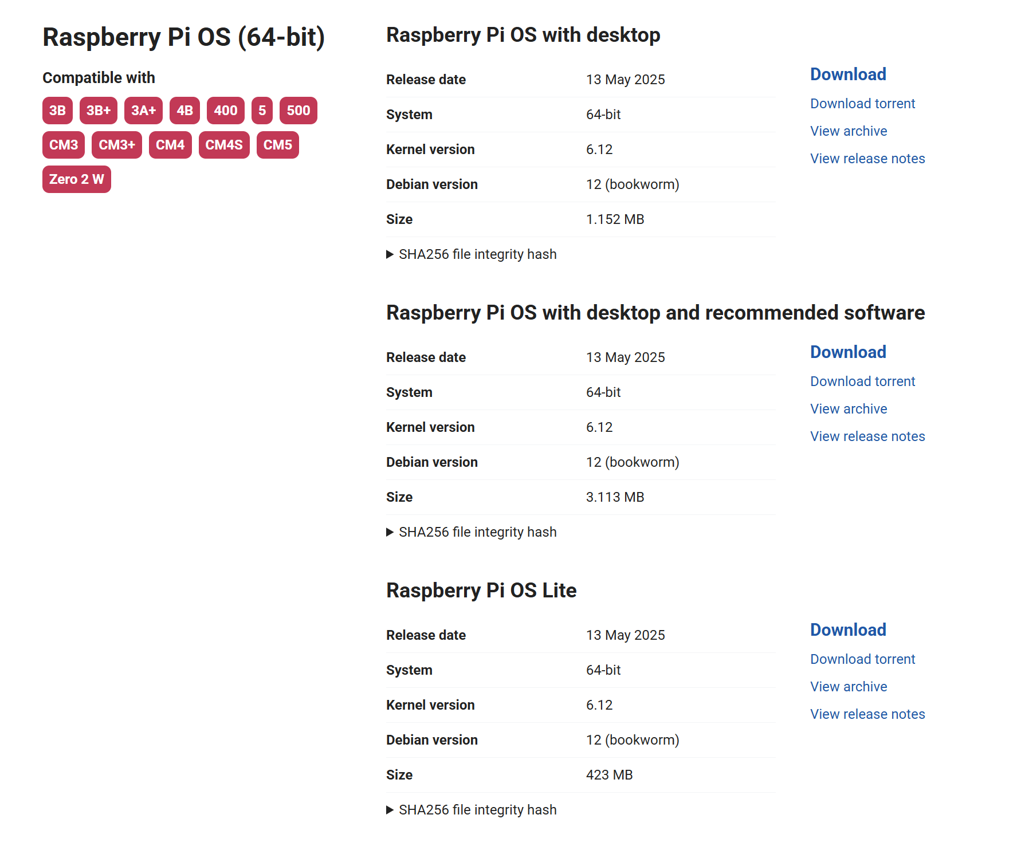Open Download torrent for OS with desktop
Screen dimensions: 1021x858
coord(862,104)
